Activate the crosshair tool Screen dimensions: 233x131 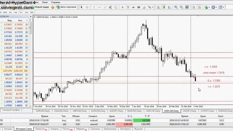pos(87,7)
